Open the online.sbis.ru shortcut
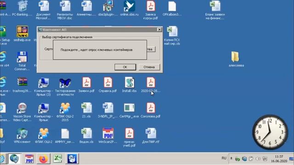 click(x=129, y=8)
